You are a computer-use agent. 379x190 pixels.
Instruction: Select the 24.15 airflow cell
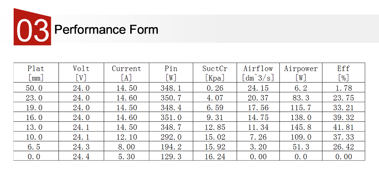(258, 88)
